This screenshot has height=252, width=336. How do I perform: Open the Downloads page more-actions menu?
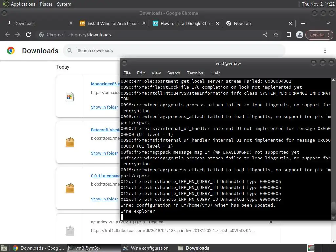coord(325,50)
